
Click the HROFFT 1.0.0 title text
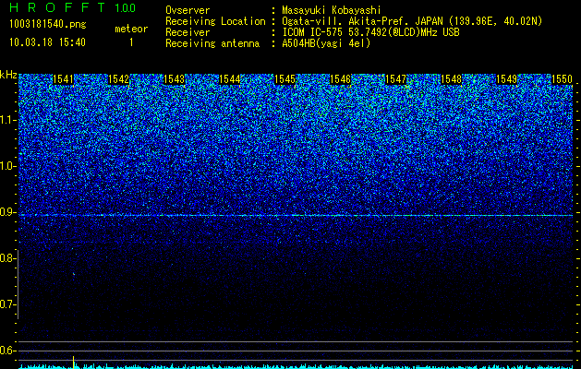pos(73,7)
